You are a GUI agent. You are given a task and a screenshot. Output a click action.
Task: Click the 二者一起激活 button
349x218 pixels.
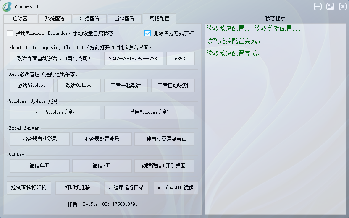[x=126, y=86]
